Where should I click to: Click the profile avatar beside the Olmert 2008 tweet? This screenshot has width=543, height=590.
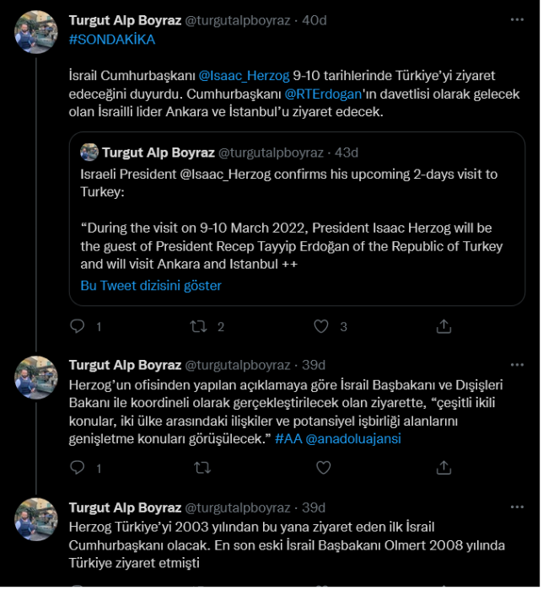[x=36, y=520]
